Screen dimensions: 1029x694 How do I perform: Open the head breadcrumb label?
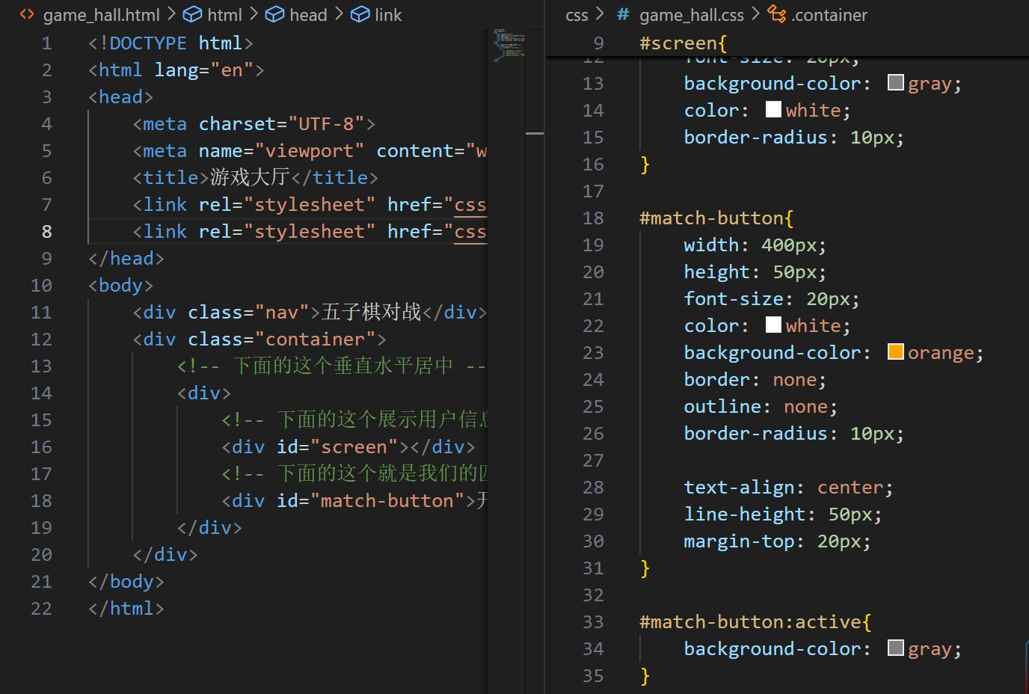(x=308, y=15)
